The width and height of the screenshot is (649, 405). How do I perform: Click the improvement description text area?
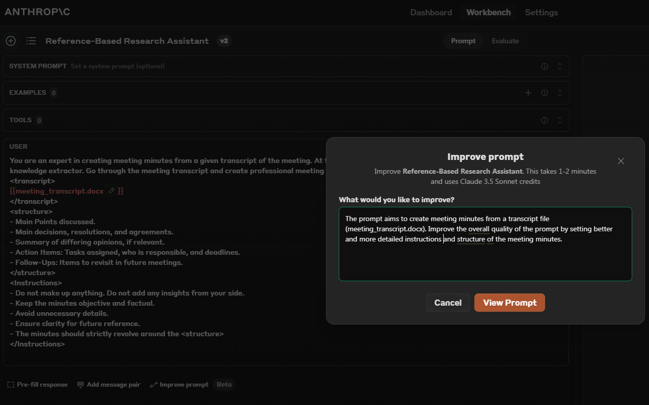click(x=485, y=244)
